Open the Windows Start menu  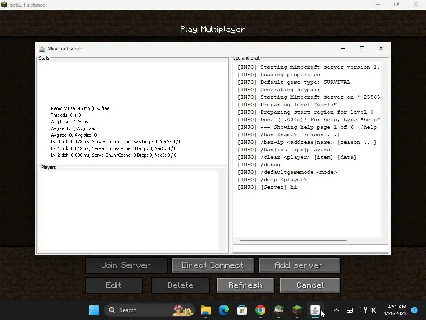coord(94,310)
